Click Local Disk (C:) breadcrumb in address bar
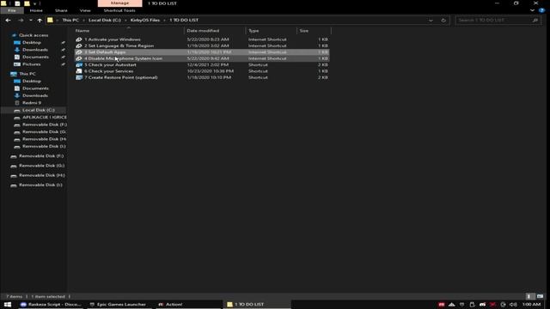550x309 pixels. click(x=105, y=21)
